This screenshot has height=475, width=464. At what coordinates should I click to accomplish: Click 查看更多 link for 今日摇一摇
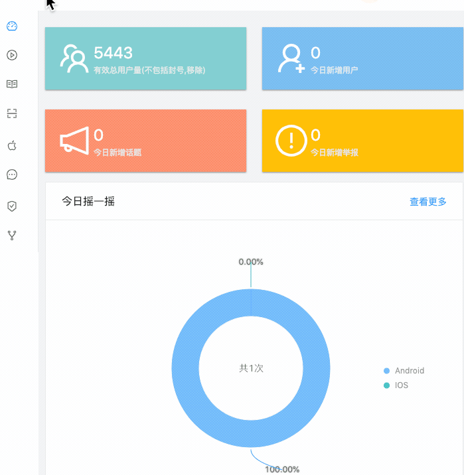(x=428, y=202)
